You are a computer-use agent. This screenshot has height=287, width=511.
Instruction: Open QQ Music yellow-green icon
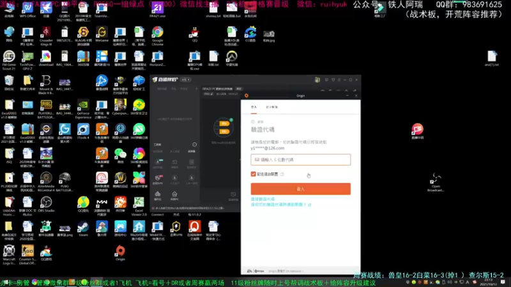click(83, 204)
